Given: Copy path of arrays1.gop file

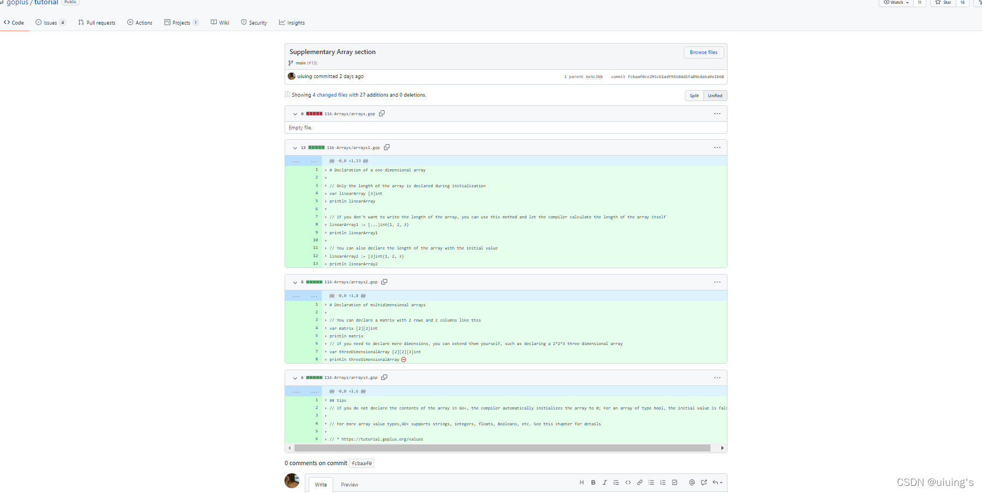Looking at the screenshot, I should tap(387, 147).
